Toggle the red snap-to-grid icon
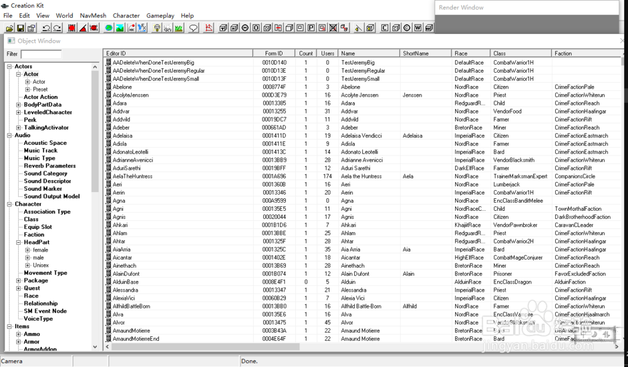Screen dimensions: 628x367 coord(72,28)
